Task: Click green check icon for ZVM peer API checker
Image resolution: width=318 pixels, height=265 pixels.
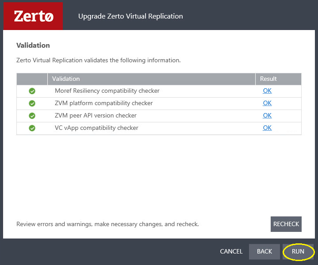Action: pos(32,116)
